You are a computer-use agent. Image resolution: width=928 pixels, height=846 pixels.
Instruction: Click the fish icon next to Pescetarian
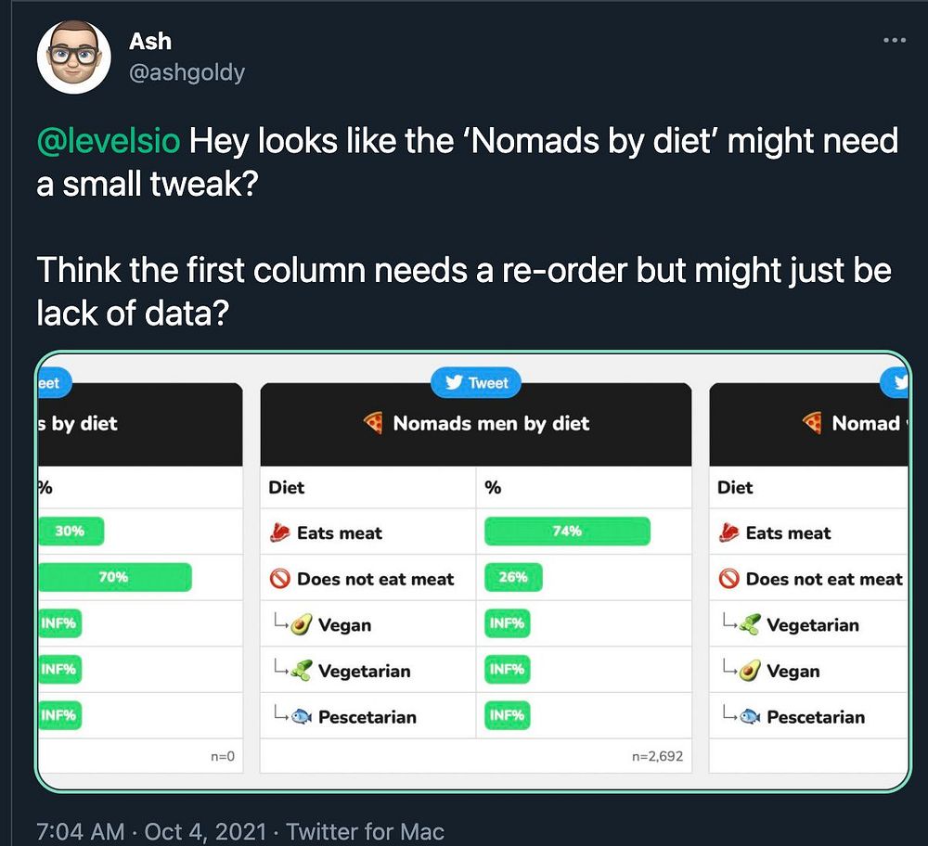(x=301, y=717)
